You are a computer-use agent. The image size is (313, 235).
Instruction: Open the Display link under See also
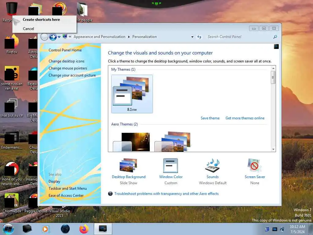point(54,181)
